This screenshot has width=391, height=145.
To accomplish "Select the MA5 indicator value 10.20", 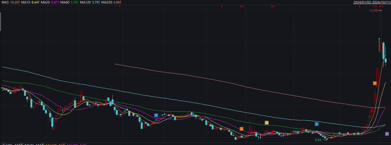I will point(15,2).
